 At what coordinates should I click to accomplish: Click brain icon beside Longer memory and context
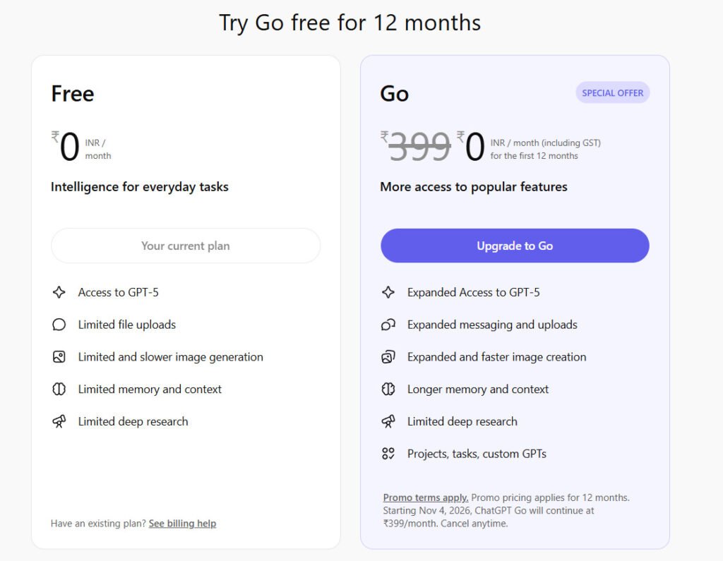click(388, 390)
